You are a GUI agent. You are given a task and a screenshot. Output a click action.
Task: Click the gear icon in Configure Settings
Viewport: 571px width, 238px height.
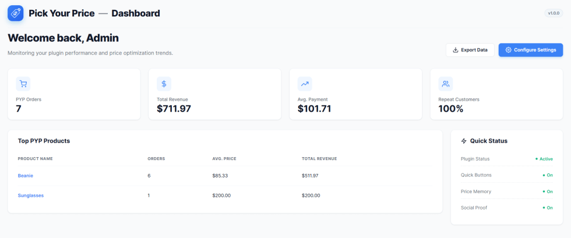tap(509, 50)
